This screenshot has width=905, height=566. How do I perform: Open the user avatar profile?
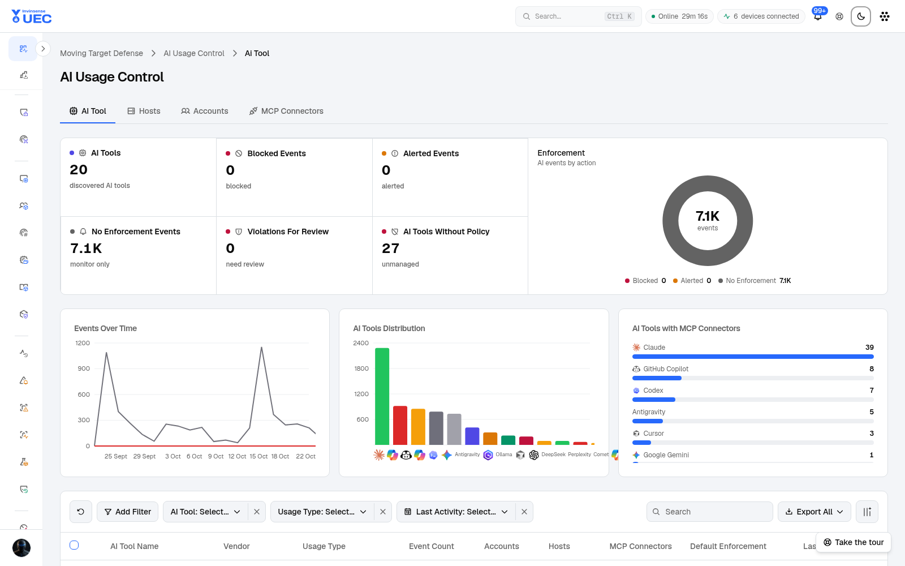[x=21, y=547]
